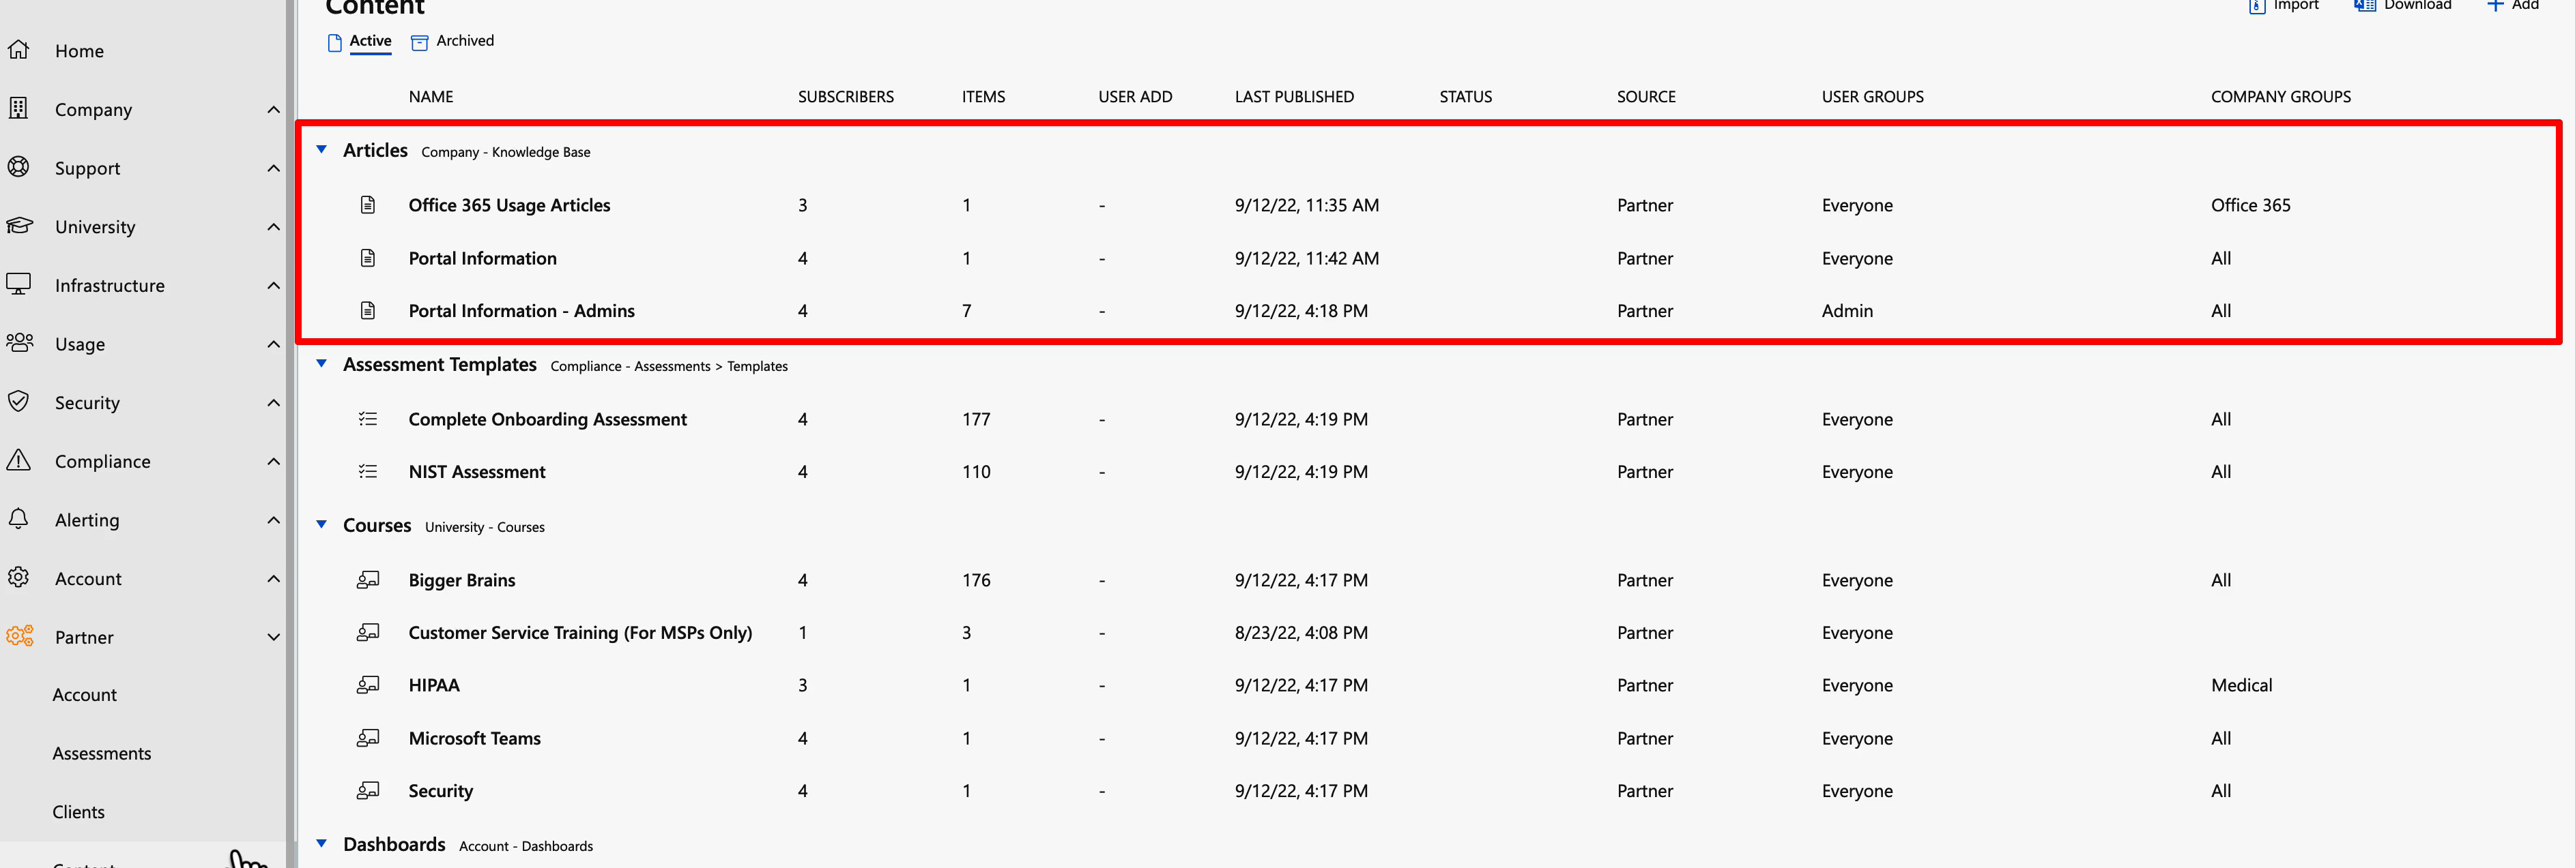Click the orange Partner gears icon
This screenshot has width=2575, height=868.
tap(20, 636)
